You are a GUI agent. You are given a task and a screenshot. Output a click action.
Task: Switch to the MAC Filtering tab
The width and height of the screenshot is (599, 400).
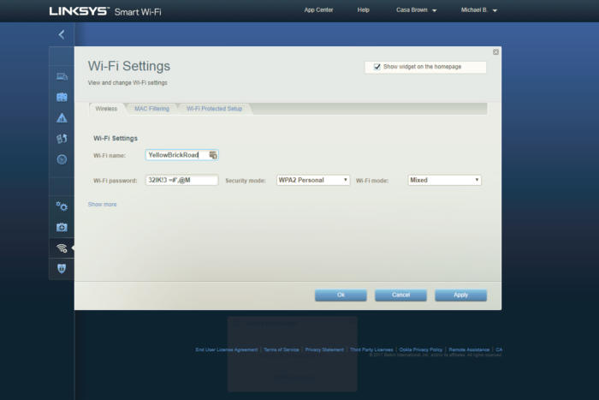pos(151,109)
